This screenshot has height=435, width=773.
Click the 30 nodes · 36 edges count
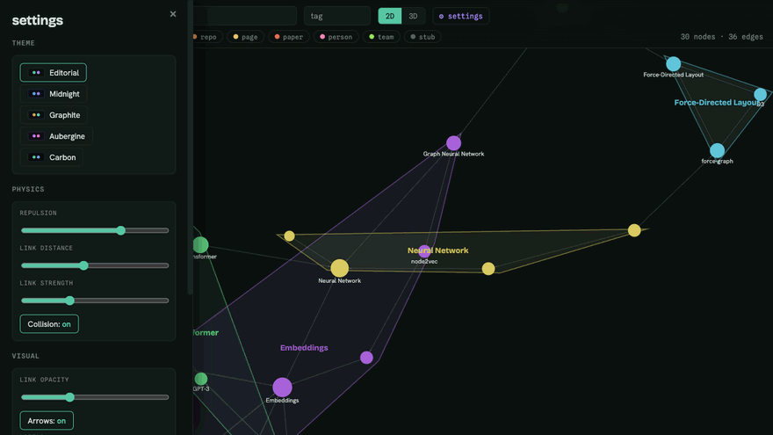[x=722, y=37]
